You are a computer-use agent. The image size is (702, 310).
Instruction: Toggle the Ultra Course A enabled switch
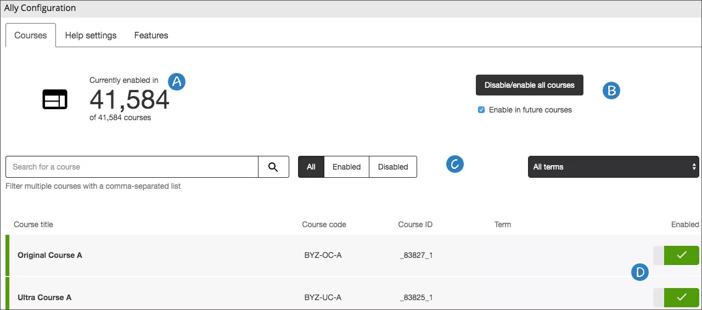tap(676, 297)
